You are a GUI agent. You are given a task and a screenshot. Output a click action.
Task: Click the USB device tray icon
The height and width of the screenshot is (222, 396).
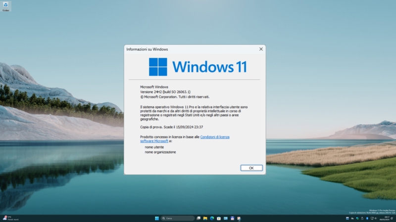pos(362,219)
